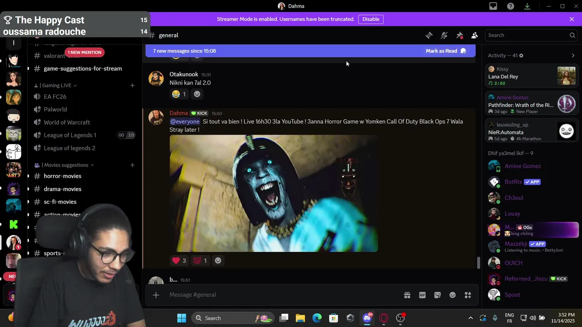Viewport: 582px width, 327px height.
Task: Open Discord inbox icon
Action: coord(493,6)
